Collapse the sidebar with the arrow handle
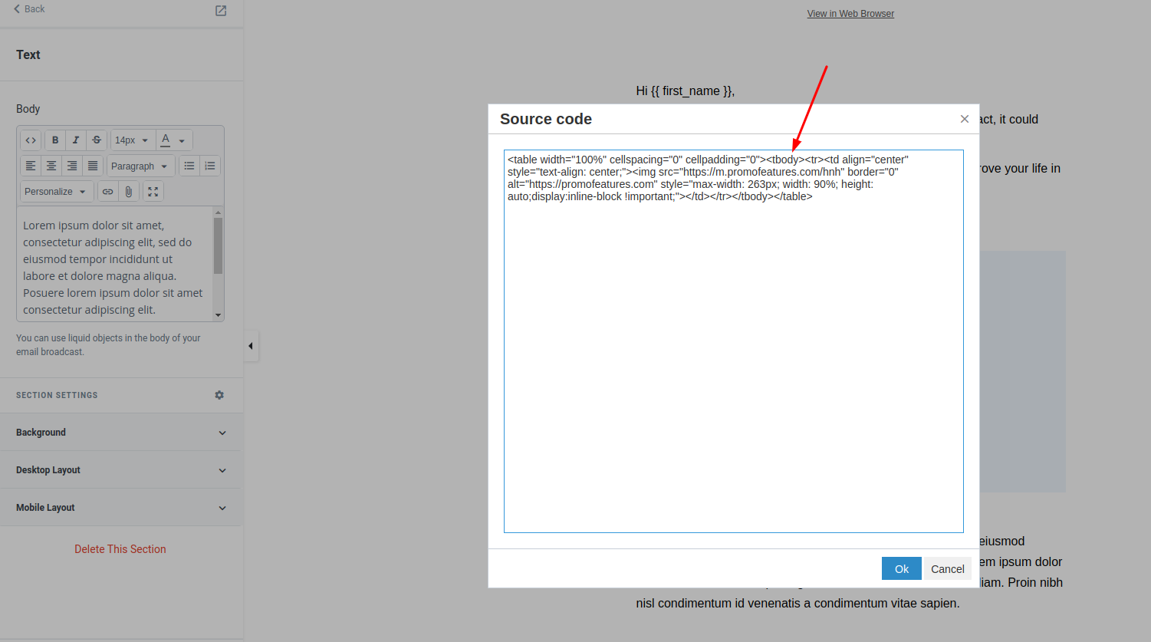The height and width of the screenshot is (642, 1151). click(x=251, y=346)
